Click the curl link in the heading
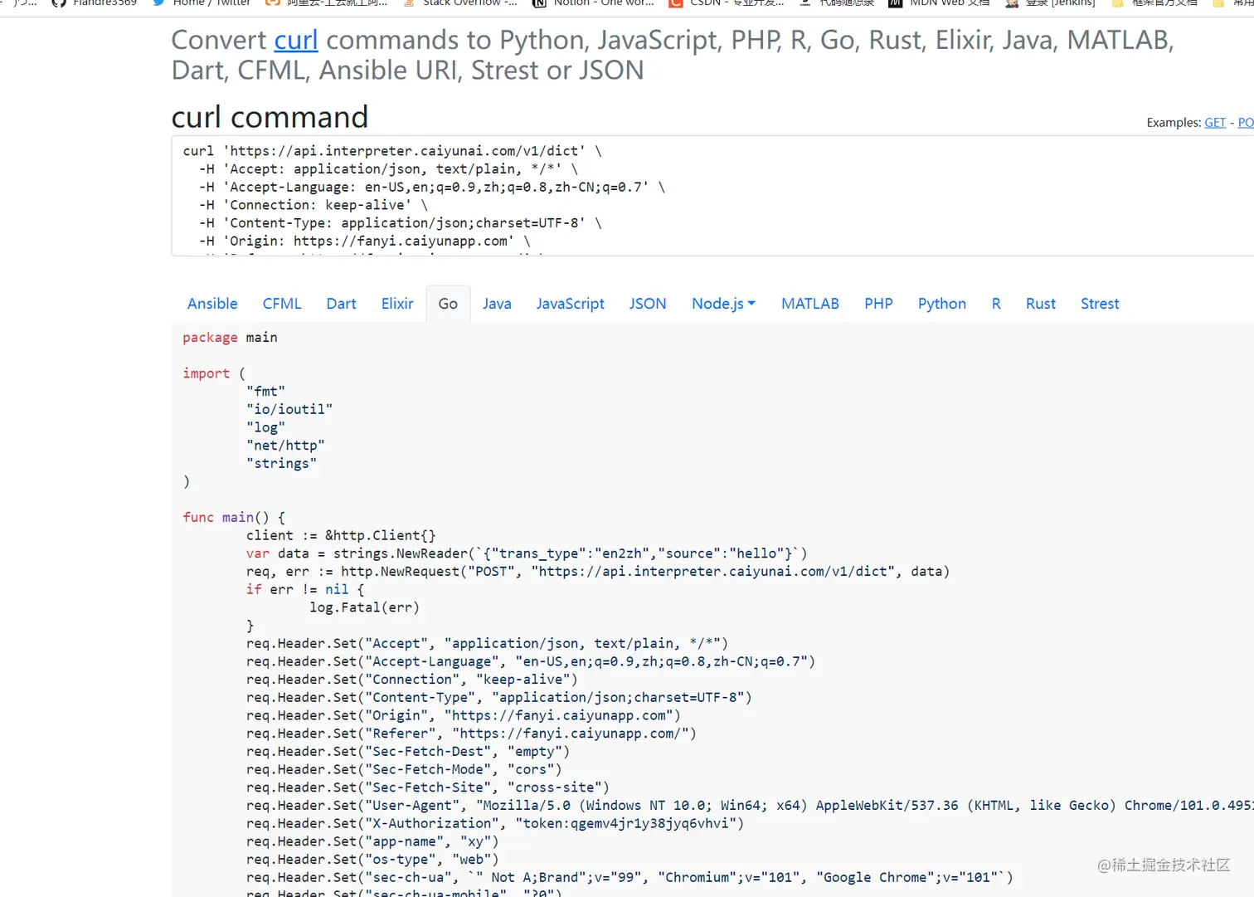1254x897 pixels. (x=296, y=40)
